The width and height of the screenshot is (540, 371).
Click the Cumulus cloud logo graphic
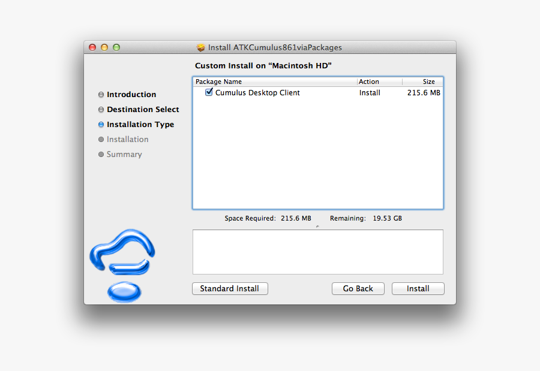[122, 252]
